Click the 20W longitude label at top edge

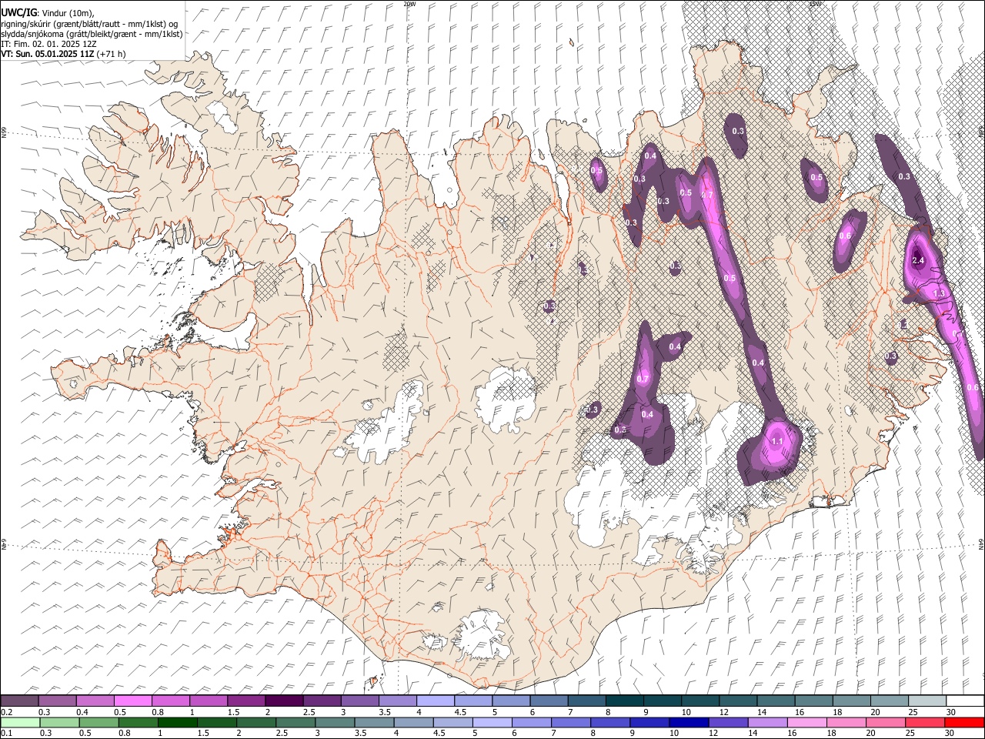pos(409,4)
